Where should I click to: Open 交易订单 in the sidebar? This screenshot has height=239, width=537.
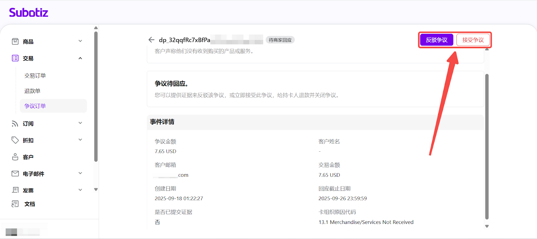[35, 76]
